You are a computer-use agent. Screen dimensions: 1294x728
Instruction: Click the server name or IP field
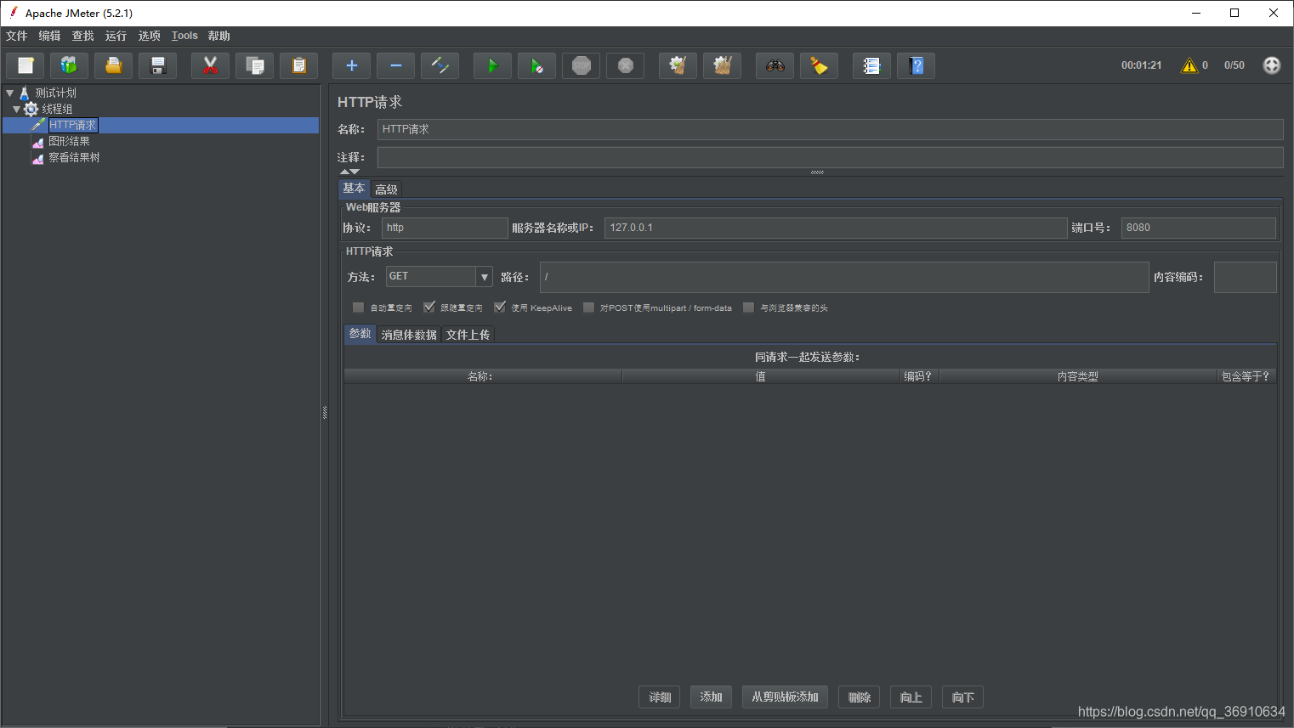(x=836, y=228)
